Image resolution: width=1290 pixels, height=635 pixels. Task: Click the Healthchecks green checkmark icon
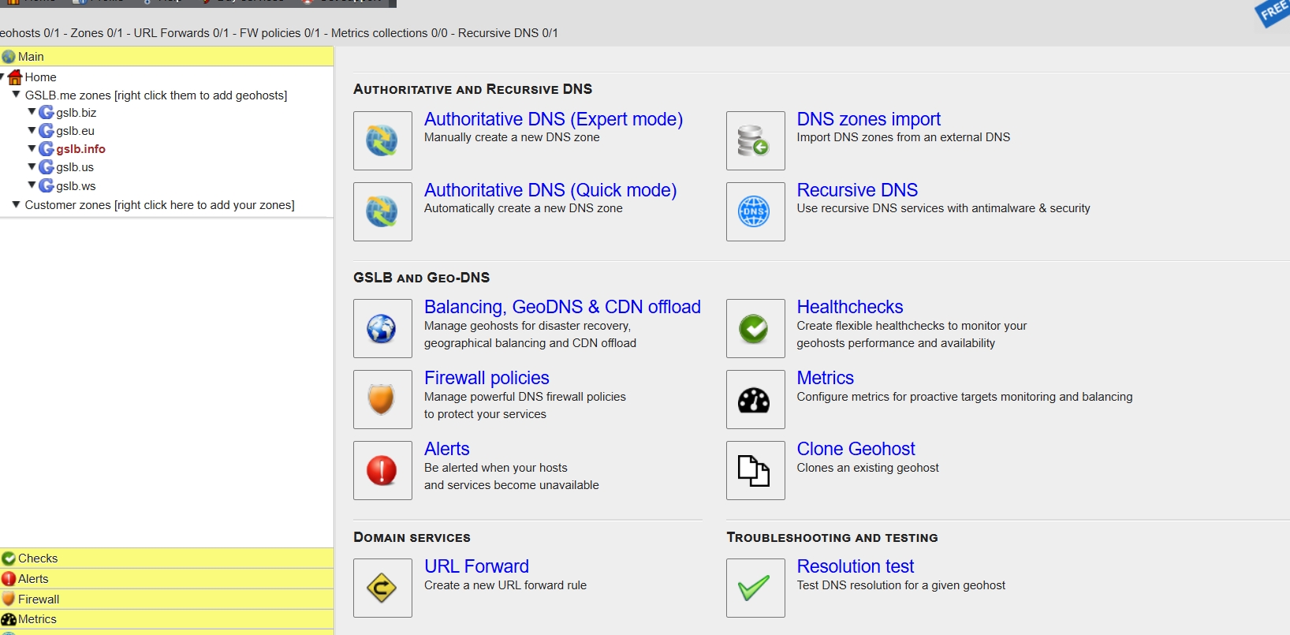pyautogui.click(x=755, y=328)
